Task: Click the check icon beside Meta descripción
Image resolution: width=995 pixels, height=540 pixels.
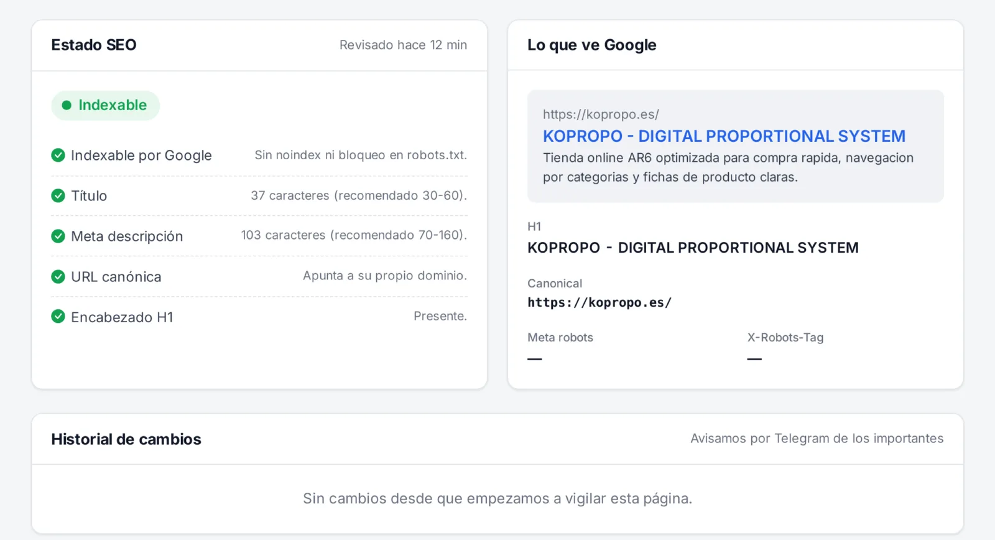Action: click(58, 236)
